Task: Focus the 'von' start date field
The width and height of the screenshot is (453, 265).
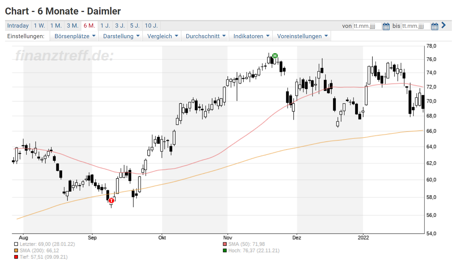Action: (x=367, y=26)
